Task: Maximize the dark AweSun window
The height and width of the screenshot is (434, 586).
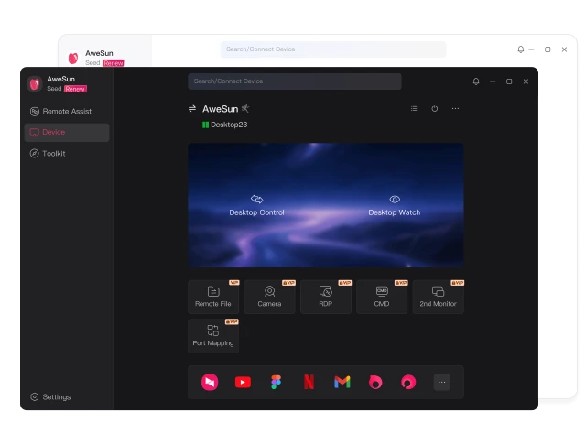Action: (x=509, y=81)
